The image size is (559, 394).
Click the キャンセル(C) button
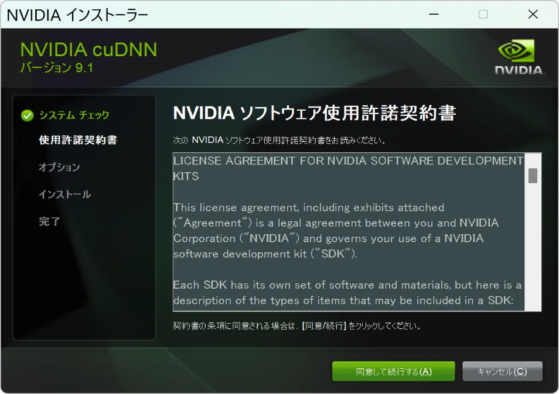tap(502, 372)
